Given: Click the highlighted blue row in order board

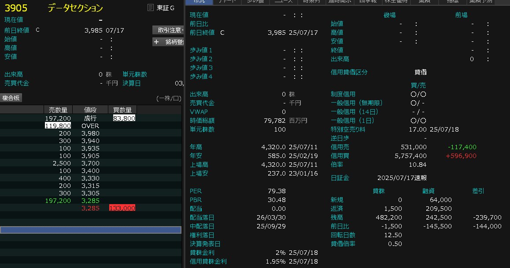Looking at the screenshot, I should click(x=91, y=230).
